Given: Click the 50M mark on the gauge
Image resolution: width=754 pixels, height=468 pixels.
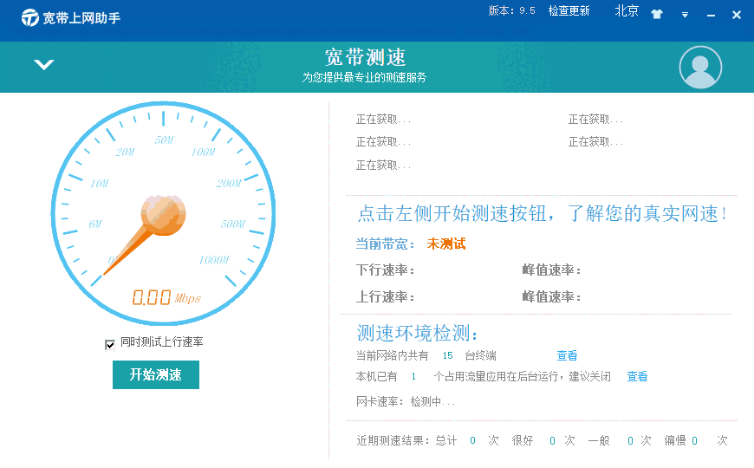Looking at the screenshot, I should tap(165, 140).
